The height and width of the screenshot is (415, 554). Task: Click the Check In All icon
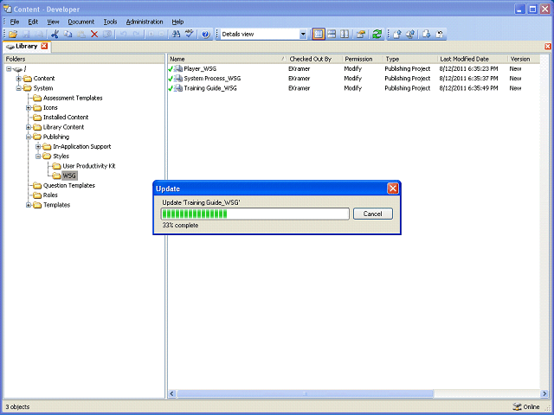[410, 35]
